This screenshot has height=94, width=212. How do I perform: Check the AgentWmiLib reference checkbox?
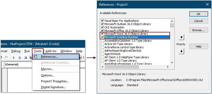tap(102, 54)
